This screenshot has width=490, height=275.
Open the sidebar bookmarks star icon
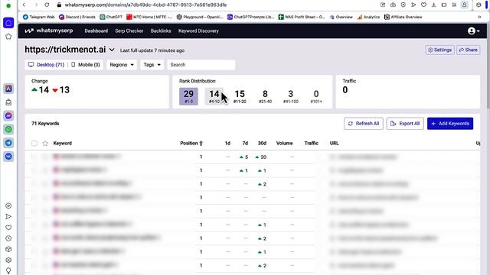[8, 37]
